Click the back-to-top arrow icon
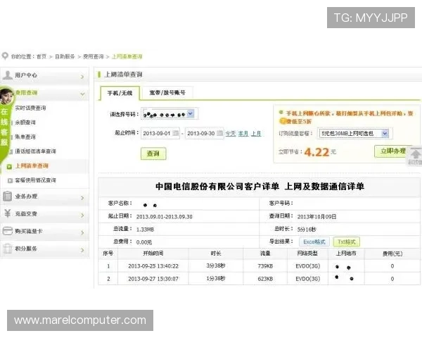The image size is (422, 338). click(x=416, y=154)
